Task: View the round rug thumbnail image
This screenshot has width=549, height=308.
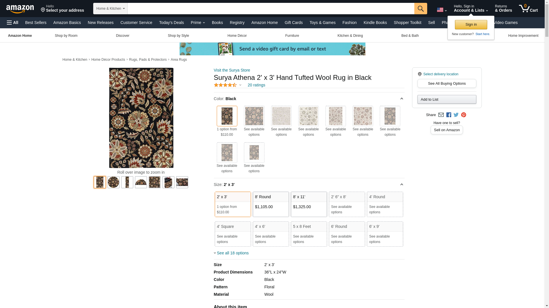Action: click(x=114, y=182)
